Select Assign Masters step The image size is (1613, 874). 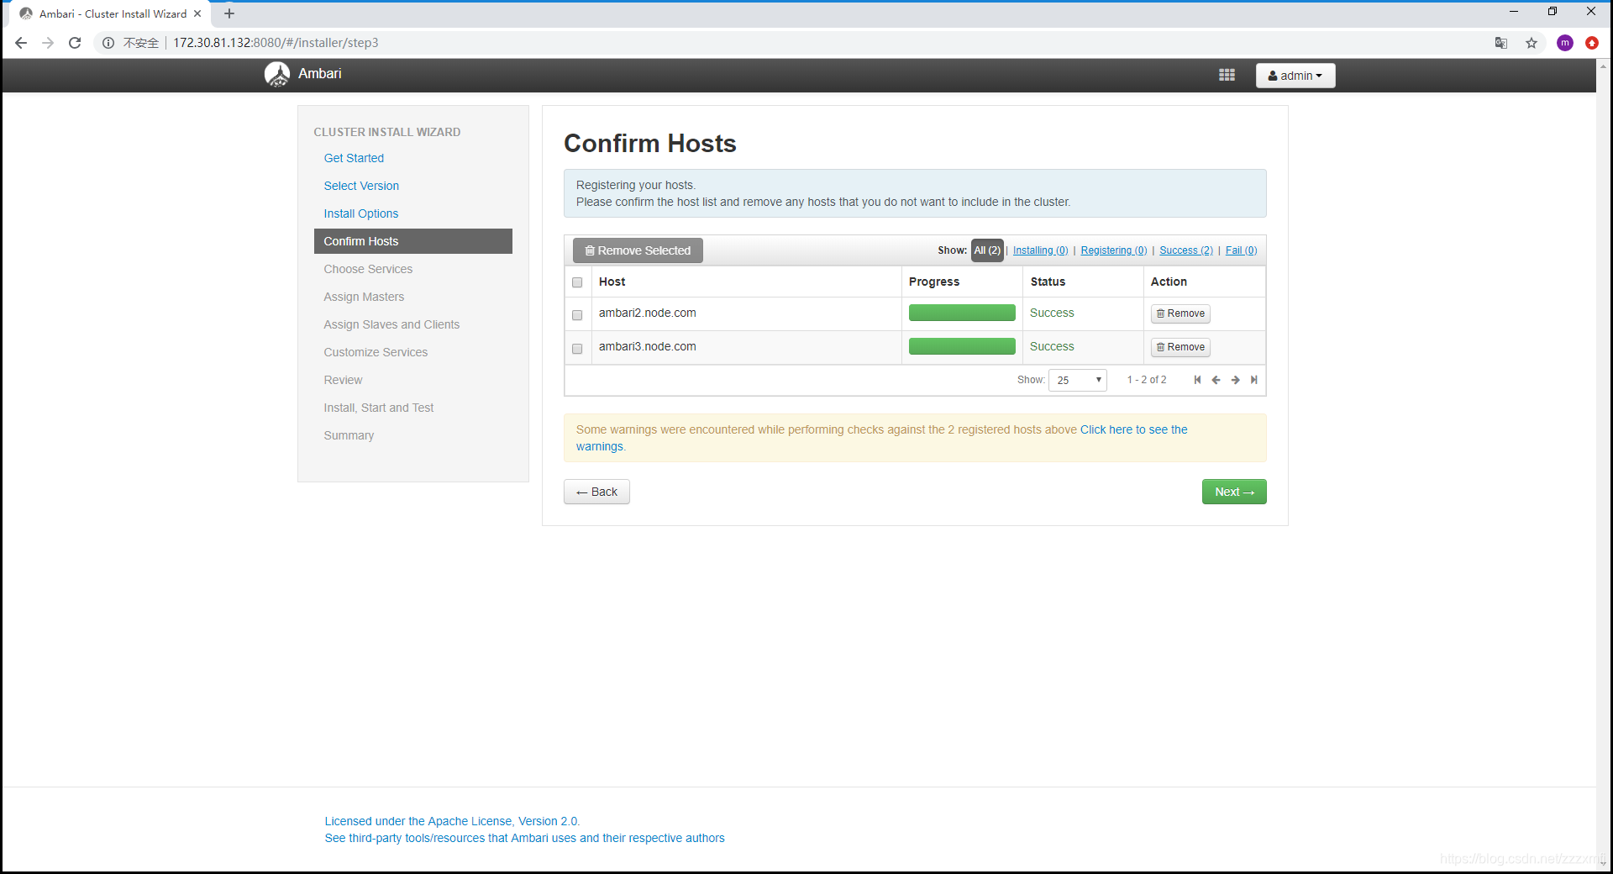364,297
